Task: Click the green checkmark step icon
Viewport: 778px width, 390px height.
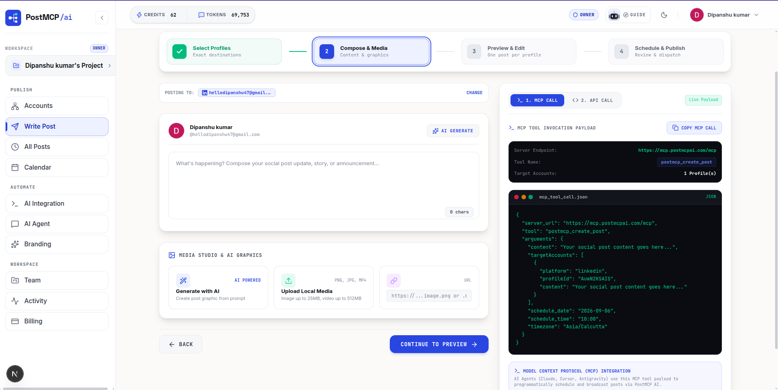Action: 179,52
